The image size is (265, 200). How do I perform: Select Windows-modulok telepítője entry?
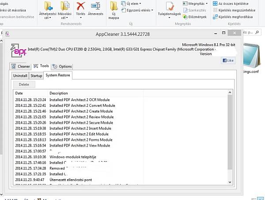coord(121,157)
